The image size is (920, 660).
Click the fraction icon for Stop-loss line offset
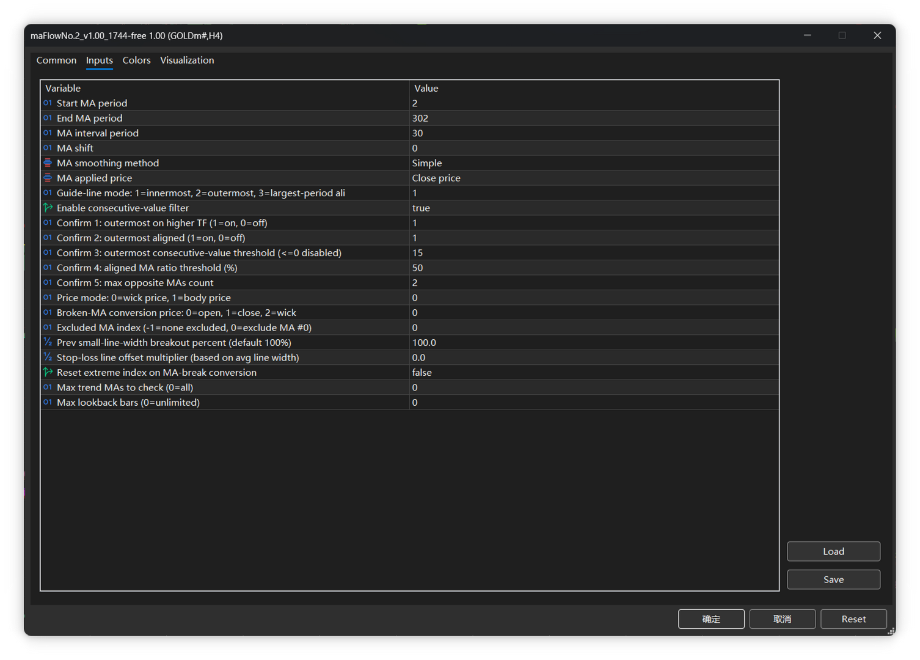point(48,358)
